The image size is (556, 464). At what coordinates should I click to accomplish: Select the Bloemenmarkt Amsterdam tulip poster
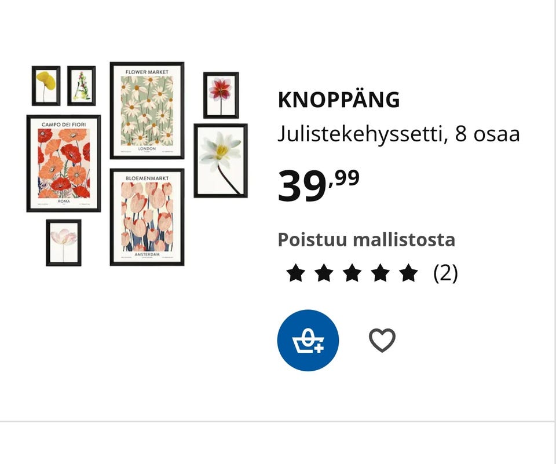pos(147,215)
